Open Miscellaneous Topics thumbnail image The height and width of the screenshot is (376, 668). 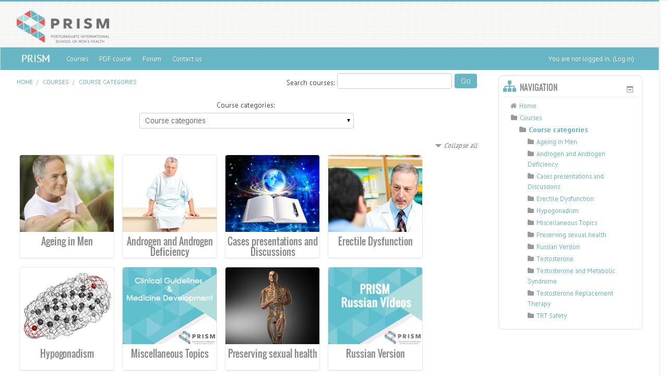(170, 305)
